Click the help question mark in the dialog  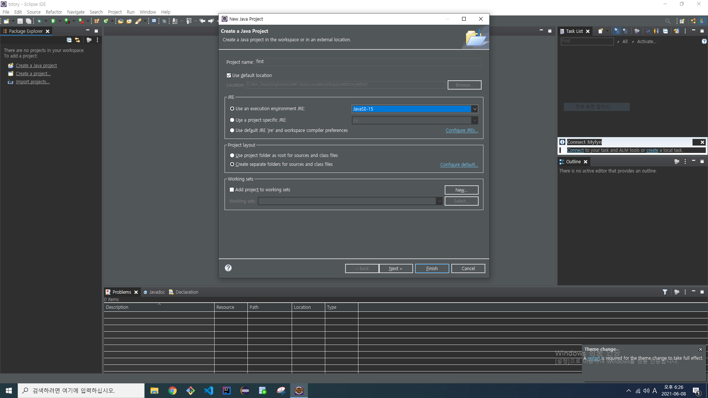(228, 268)
